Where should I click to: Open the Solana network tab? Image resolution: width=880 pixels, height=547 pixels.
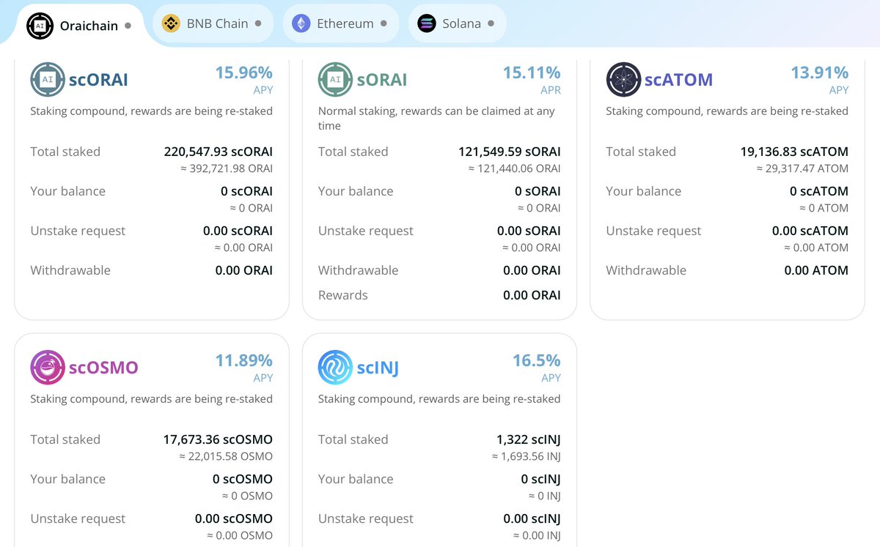point(455,23)
